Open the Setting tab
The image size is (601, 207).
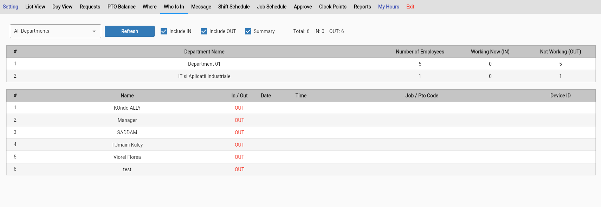pyautogui.click(x=11, y=7)
